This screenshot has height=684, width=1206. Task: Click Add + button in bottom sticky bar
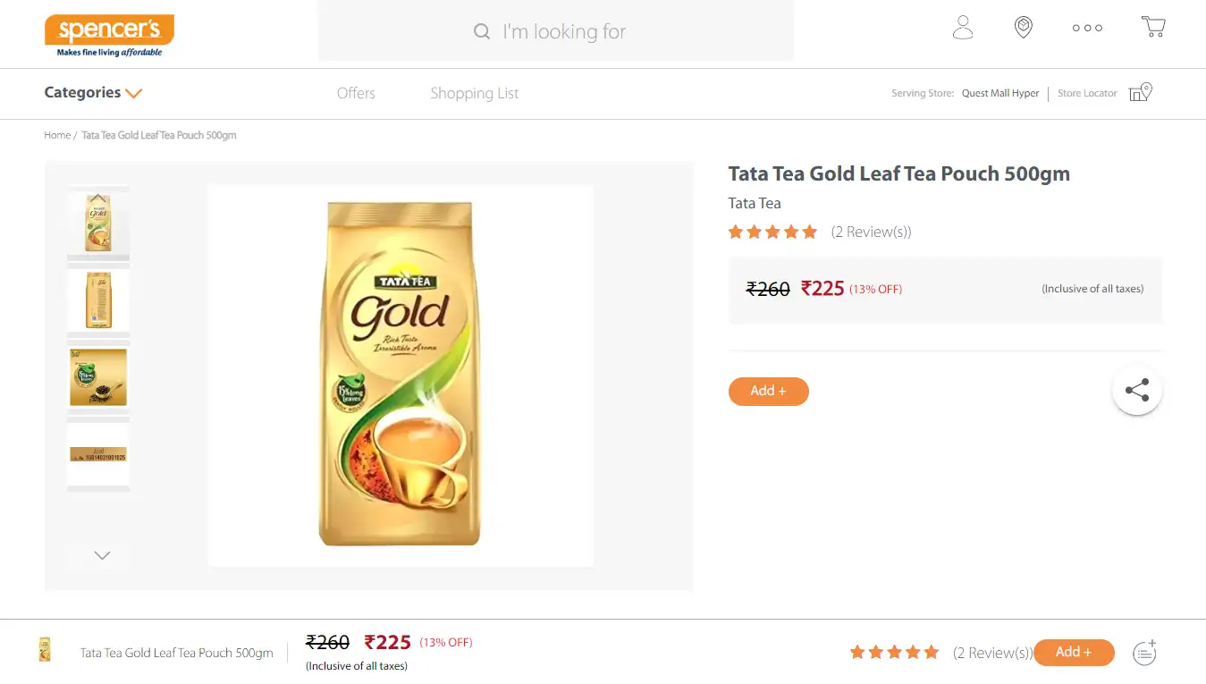click(x=1073, y=653)
